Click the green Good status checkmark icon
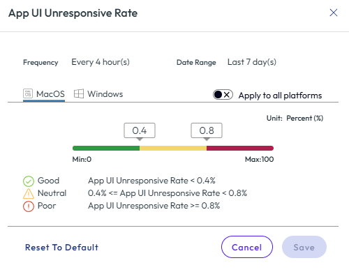 pyautogui.click(x=29, y=181)
